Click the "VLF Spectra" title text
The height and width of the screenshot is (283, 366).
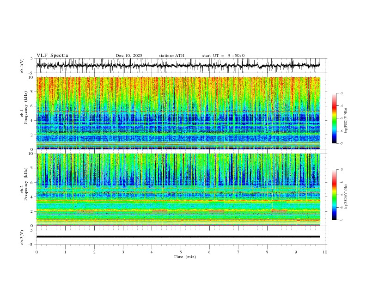(52, 55)
